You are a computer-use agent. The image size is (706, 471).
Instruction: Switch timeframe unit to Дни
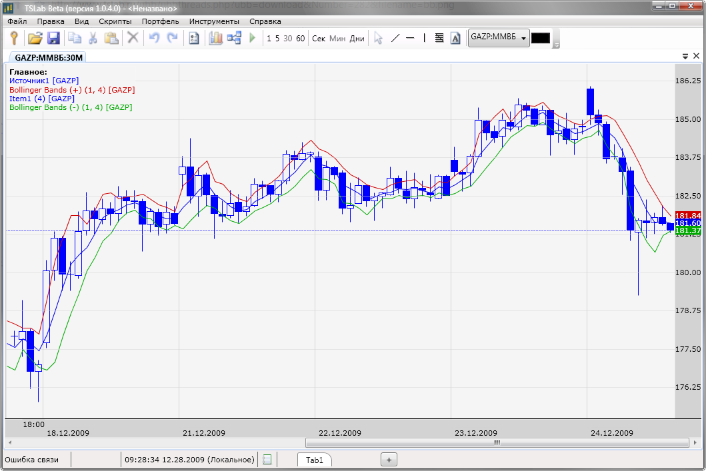pyautogui.click(x=357, y=39)
